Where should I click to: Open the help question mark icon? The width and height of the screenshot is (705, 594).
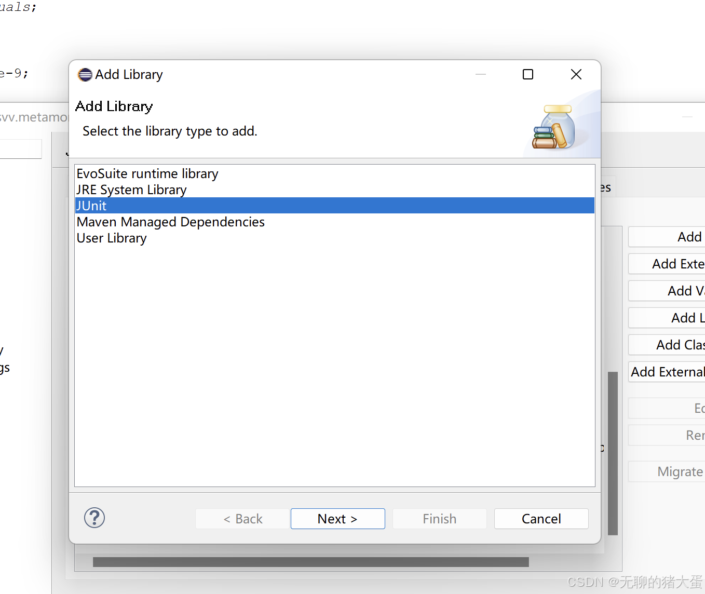tap(94, 518)
